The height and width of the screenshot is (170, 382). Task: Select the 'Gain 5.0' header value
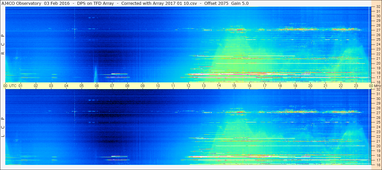[x=240, y=3]
